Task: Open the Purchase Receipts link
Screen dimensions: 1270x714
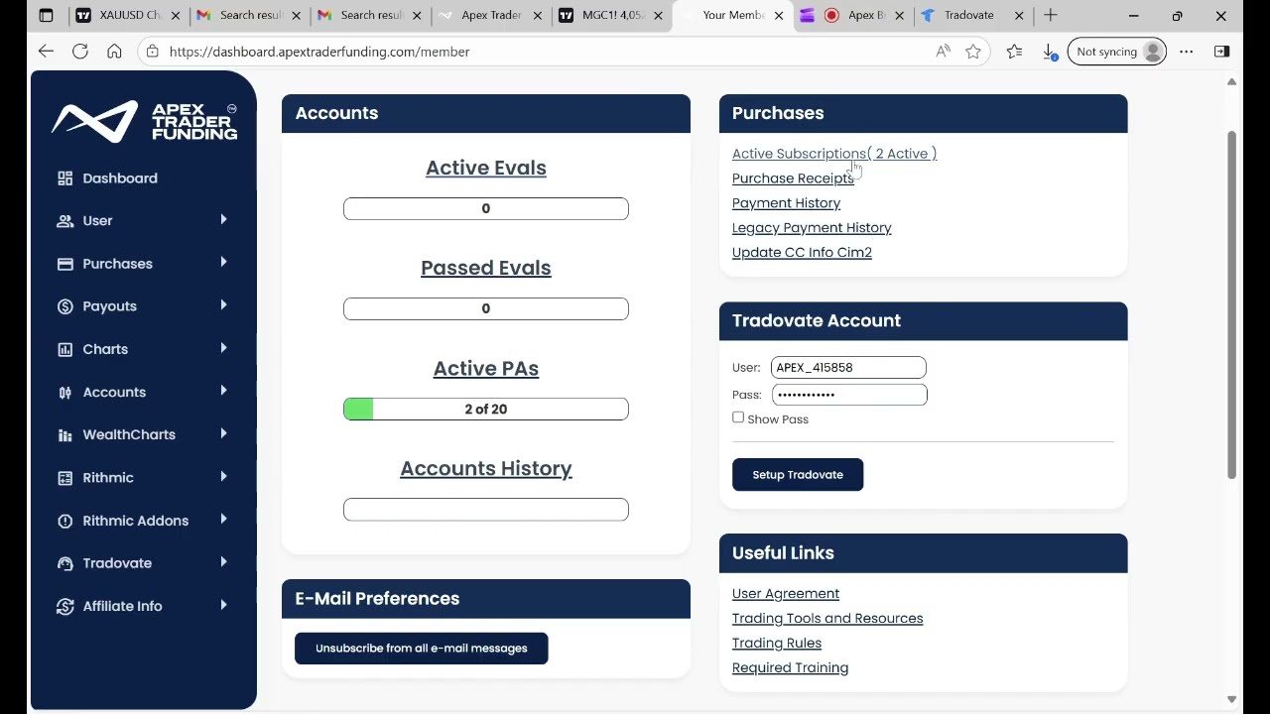Action: (x=793, y=178)
